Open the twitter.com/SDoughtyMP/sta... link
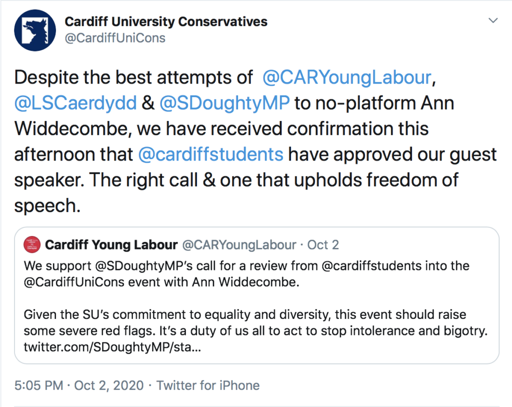 (112, 347)
